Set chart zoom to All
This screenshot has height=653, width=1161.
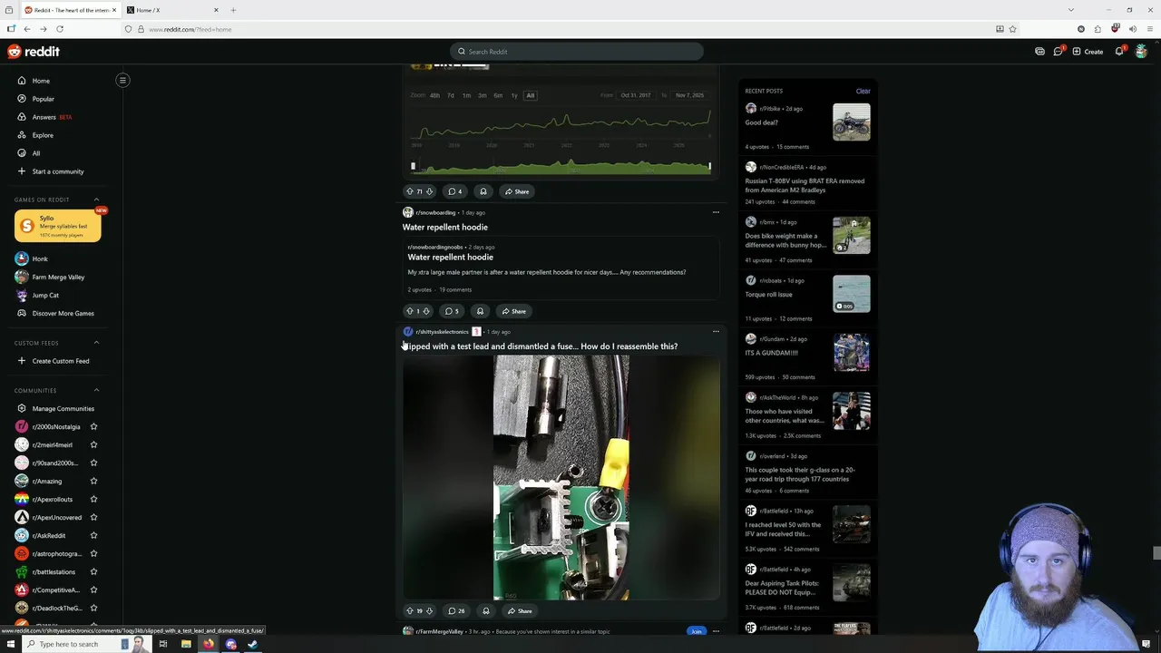[531, 95]
